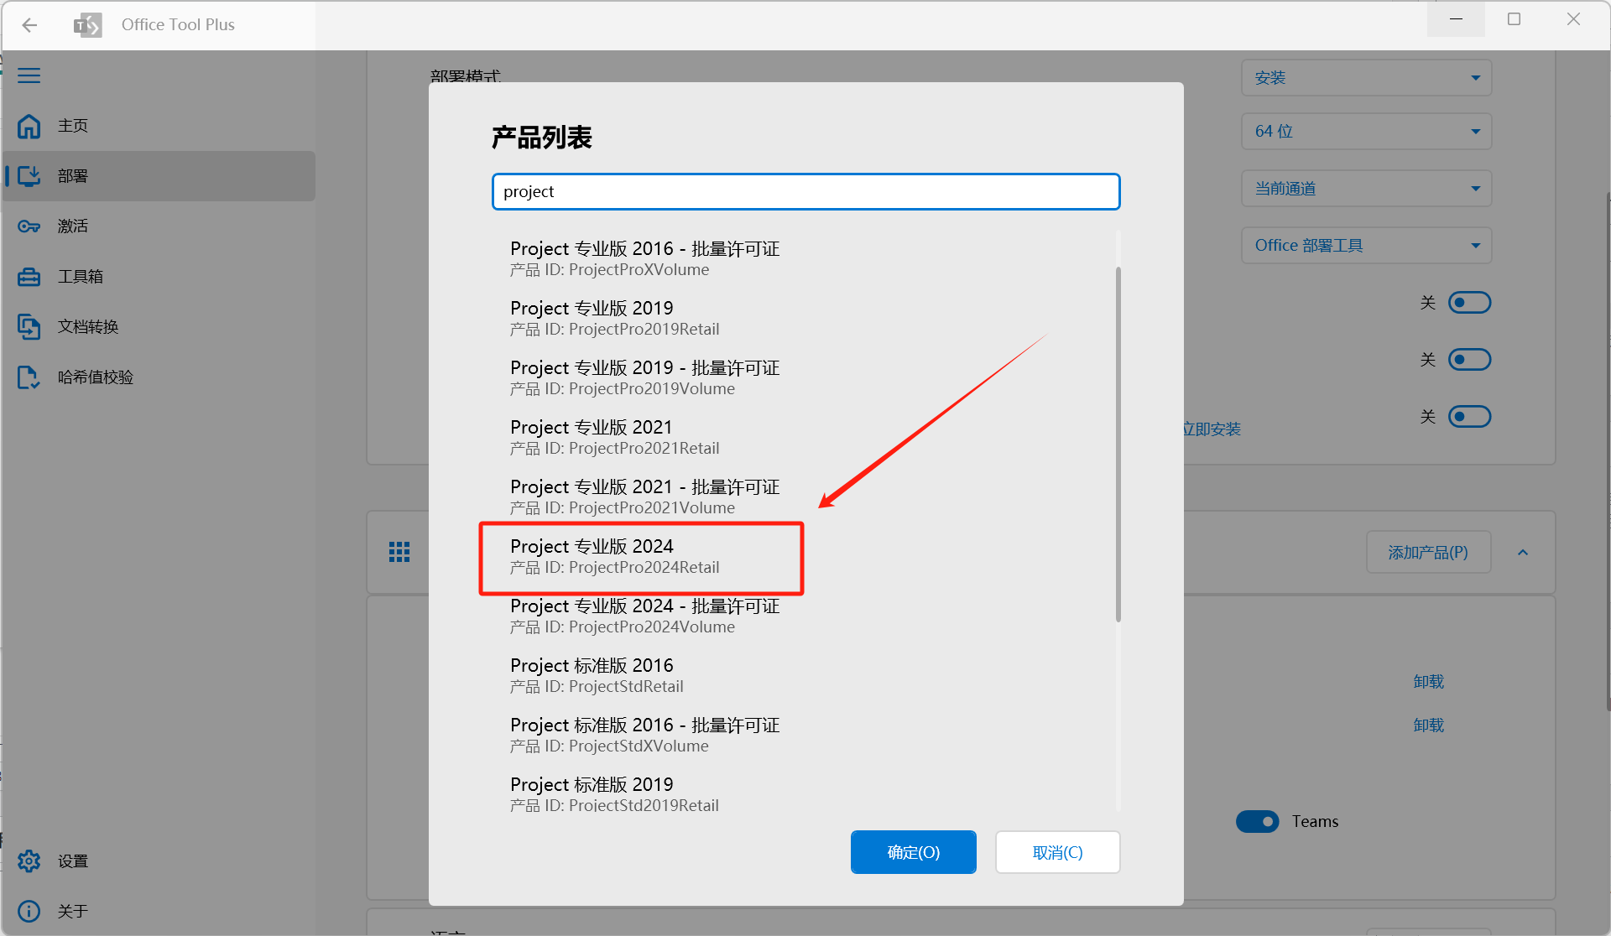1611x936 pixels.
Task: Open the Office 部署工具 dropdown
Action: [1367, 246]
